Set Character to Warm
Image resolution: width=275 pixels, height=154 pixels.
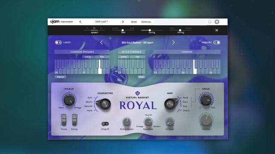tap(89, 102)
